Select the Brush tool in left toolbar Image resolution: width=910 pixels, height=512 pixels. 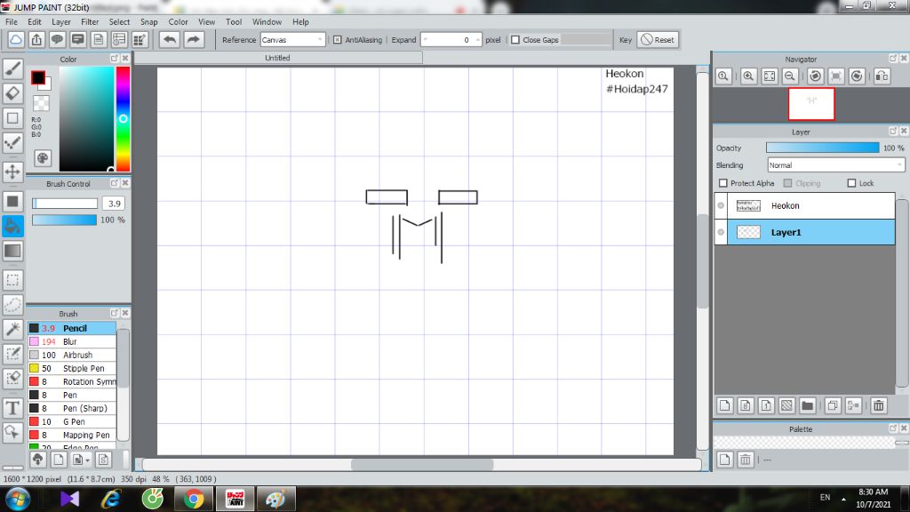tap(12, 68)
